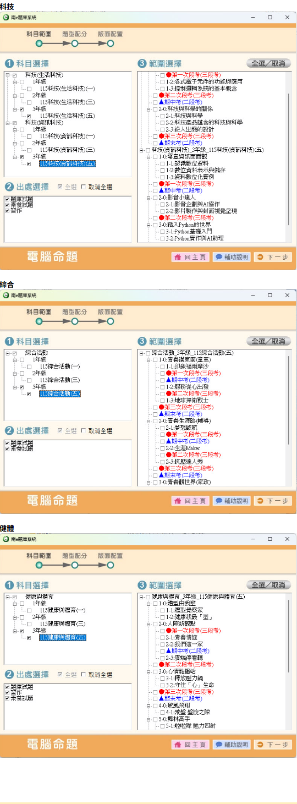Go to 回主頁 in the 科技 window
This screenshot has height=804, width=297.
coord(190,257)
